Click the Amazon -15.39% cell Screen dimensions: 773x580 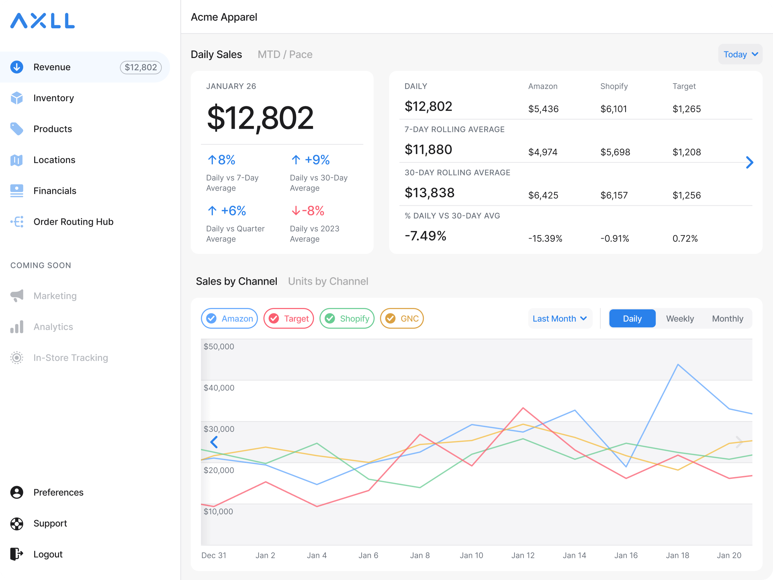pyautogui.click(x=545, y=239)
